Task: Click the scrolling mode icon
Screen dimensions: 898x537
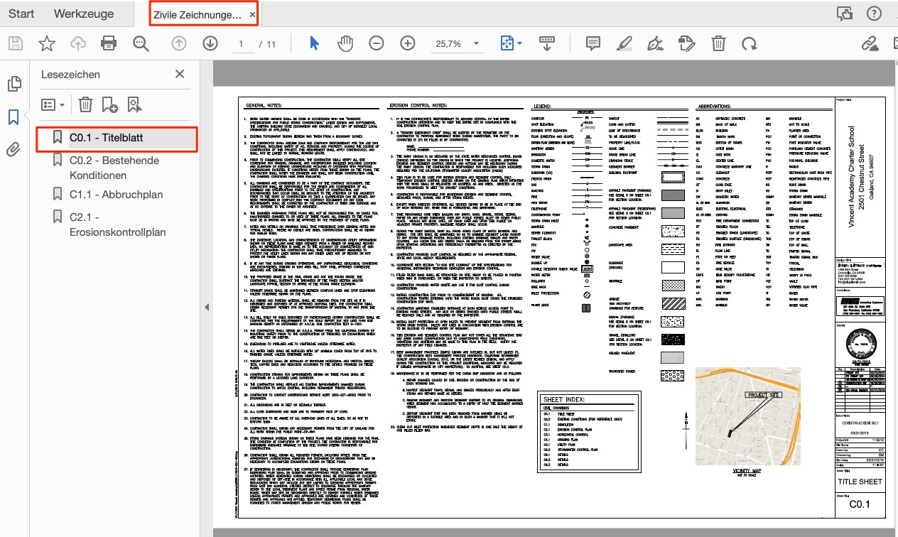Action: click(547, 44)
